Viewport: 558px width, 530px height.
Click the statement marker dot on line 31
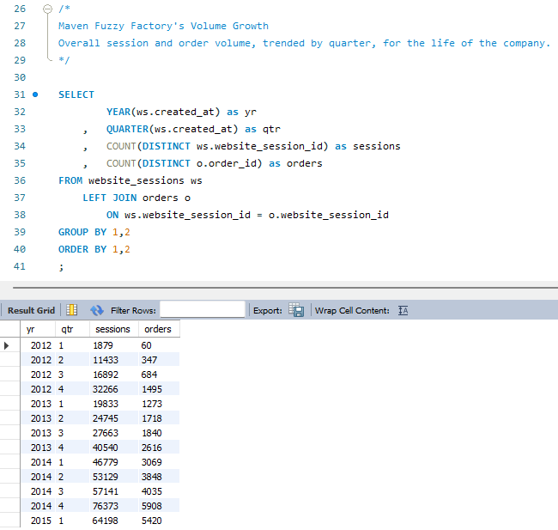click(35, 94)
